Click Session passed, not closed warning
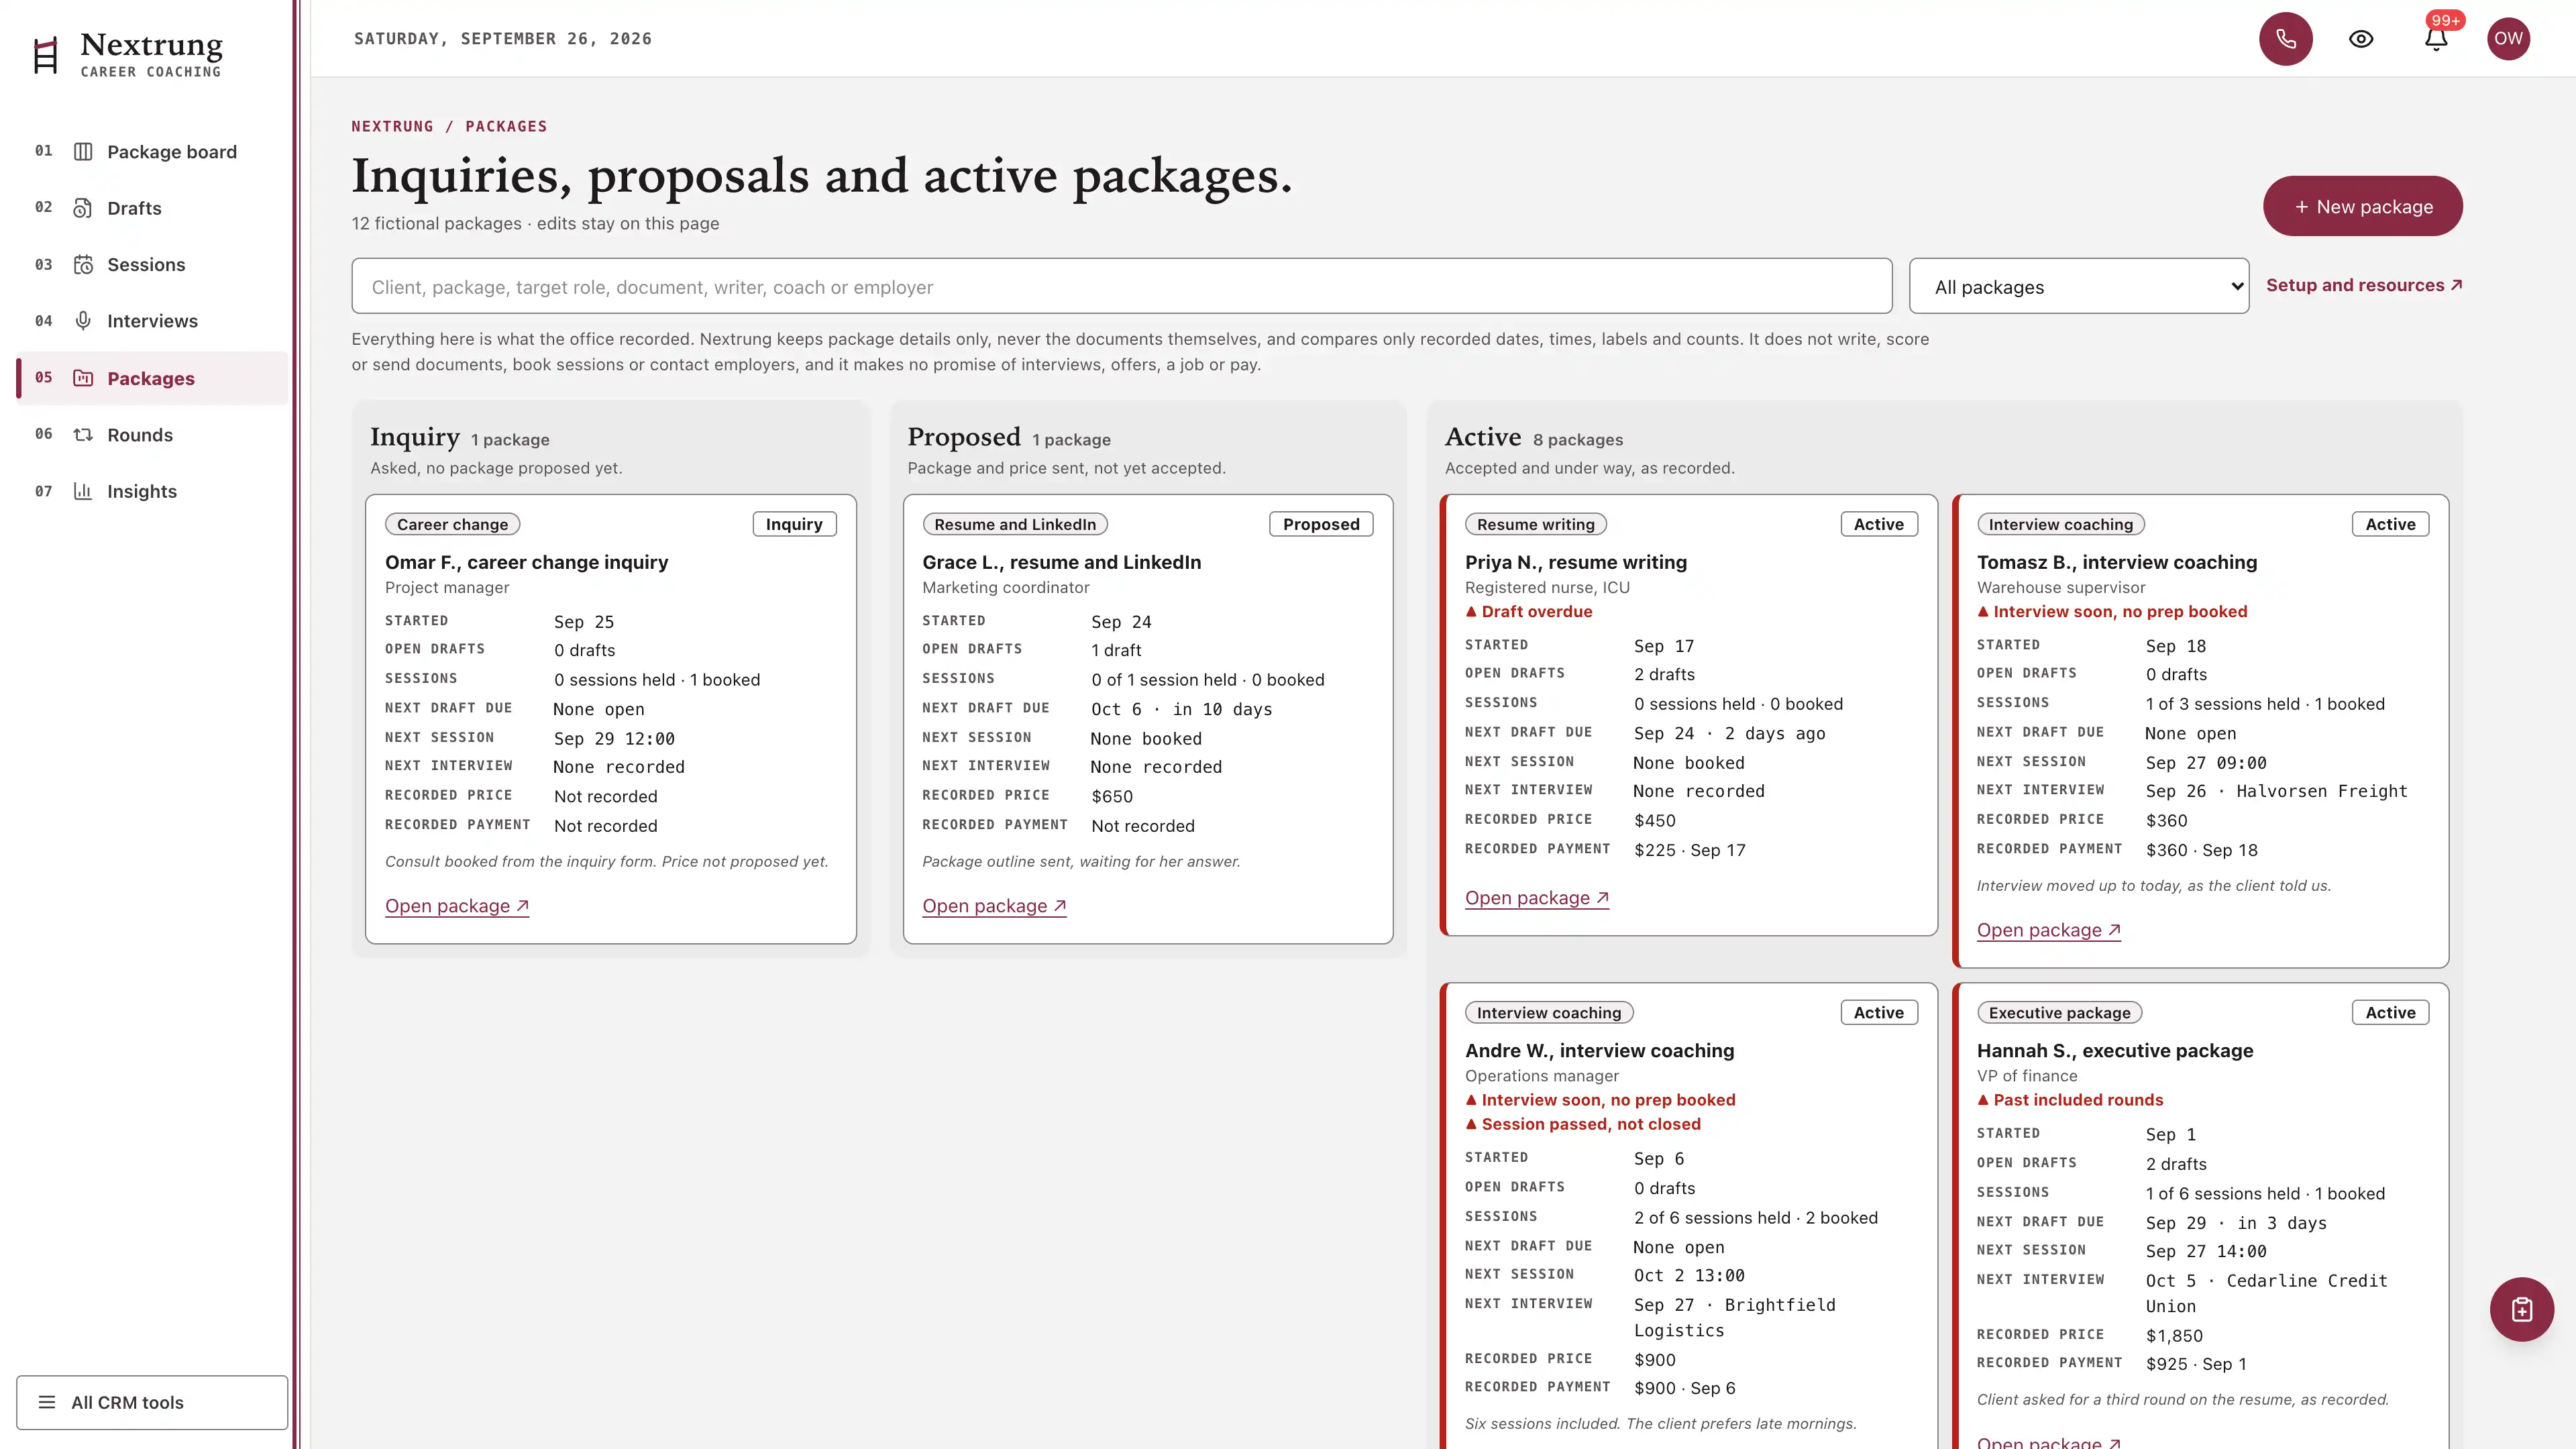The image size is (2576, 1449). coord(1582,1124)
